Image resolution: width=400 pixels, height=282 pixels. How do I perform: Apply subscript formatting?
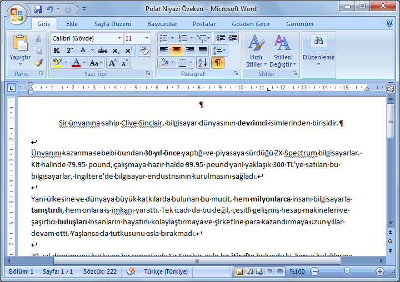[x=116, y=51]
